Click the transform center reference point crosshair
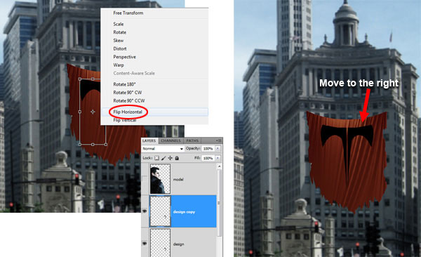 tap(93, 112)
